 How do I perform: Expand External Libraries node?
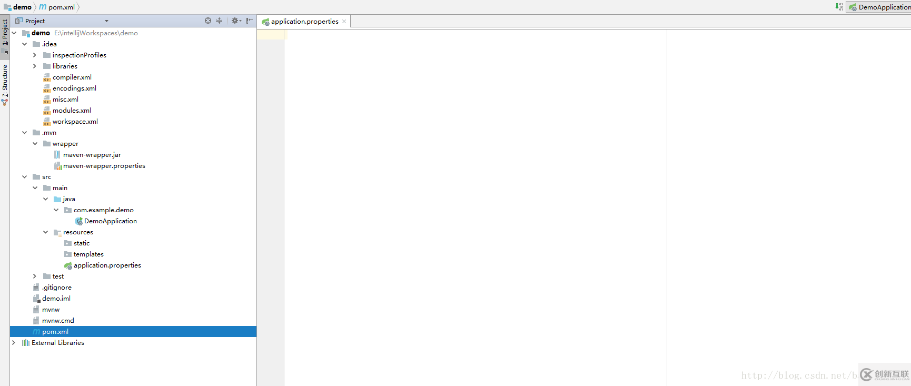(14, 342)
